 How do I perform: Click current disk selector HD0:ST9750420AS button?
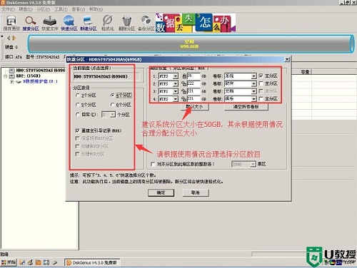[106, 76]
